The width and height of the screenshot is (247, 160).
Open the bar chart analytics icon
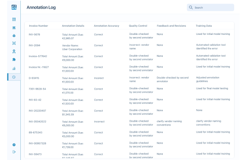pos(14,68)
